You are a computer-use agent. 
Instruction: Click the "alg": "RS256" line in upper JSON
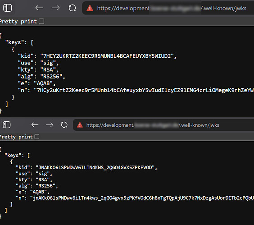point(41,76)
